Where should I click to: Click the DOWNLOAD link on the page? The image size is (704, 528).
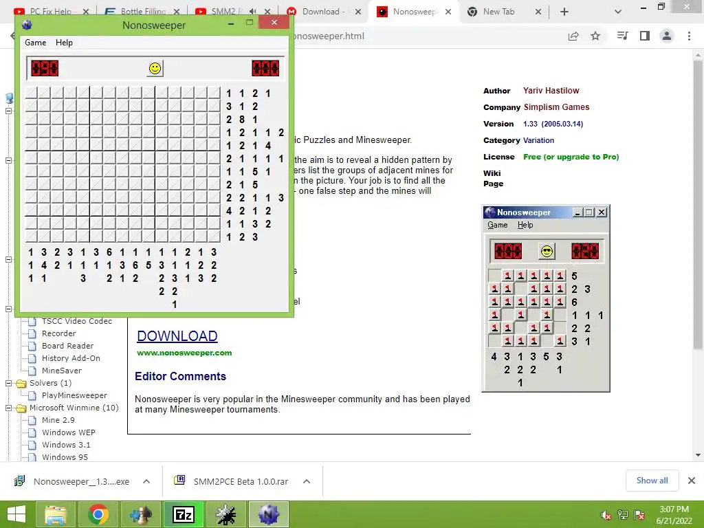tap(177, 335)
